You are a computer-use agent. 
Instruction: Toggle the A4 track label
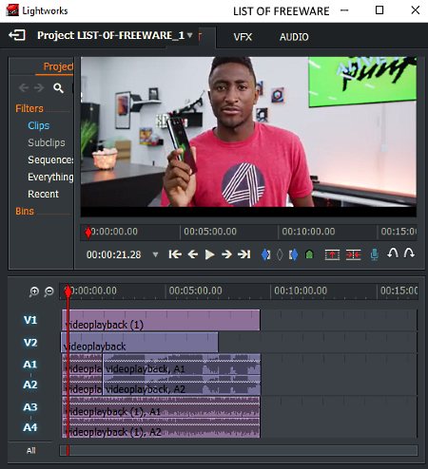[30, 427]
